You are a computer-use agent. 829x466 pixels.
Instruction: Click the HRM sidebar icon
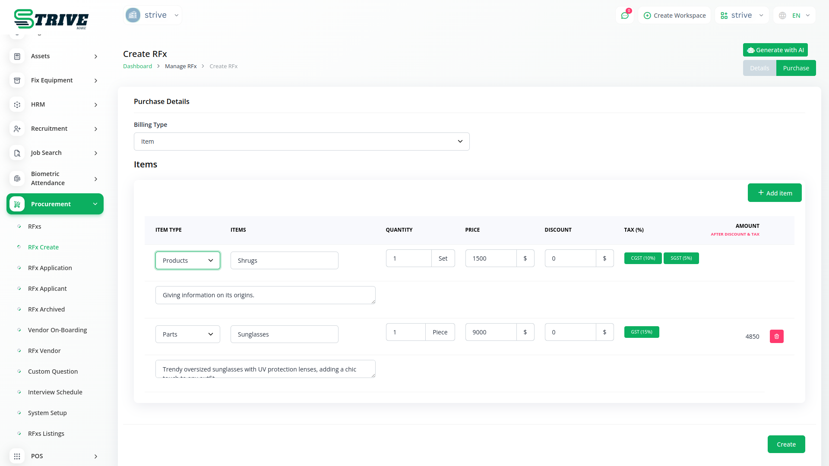pos(17,105)
